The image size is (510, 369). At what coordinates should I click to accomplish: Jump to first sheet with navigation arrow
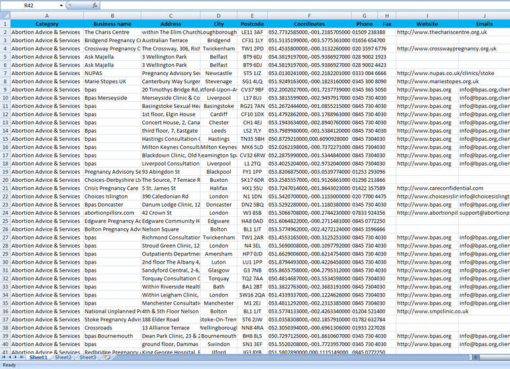pyautogui.click(x=4, y=358)
